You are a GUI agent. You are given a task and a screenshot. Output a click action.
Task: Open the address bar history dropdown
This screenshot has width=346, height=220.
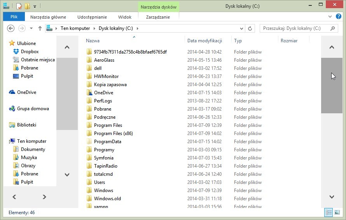(241, 28)
